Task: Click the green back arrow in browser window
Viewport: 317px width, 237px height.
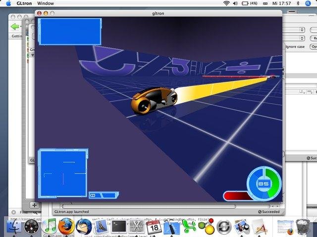Action: [x=15, y=26]
